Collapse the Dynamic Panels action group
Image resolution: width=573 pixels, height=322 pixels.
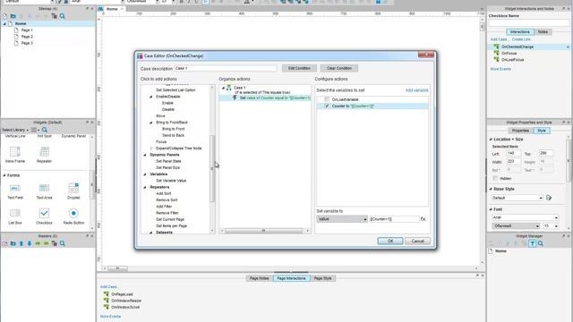point(145,155)
